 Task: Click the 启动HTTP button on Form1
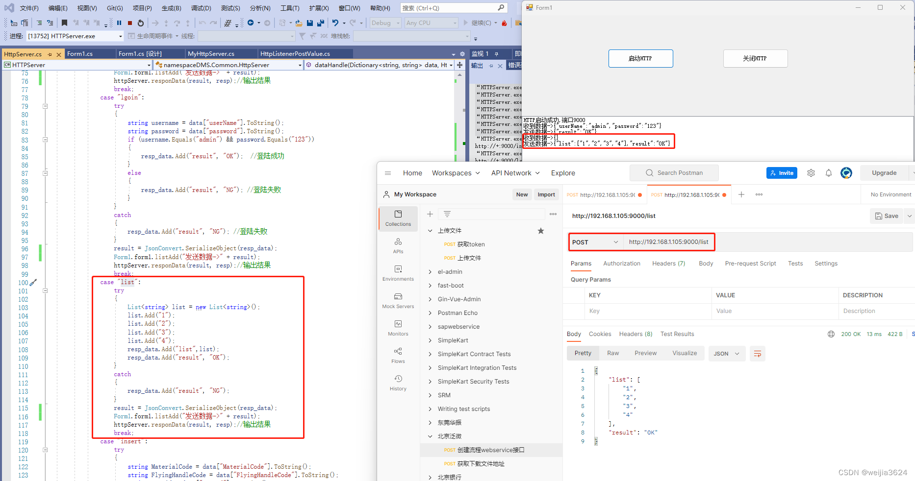click(x=640, y=58)
